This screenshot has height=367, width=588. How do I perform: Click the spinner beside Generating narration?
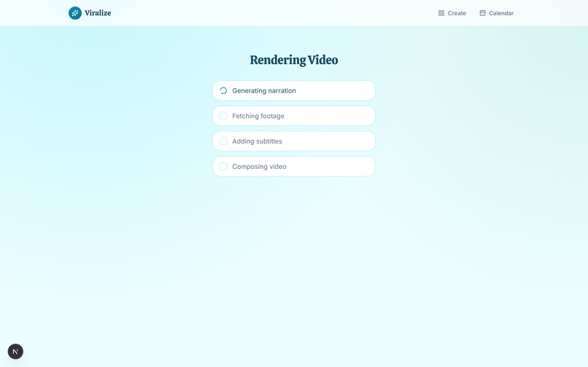click(223, 90)
